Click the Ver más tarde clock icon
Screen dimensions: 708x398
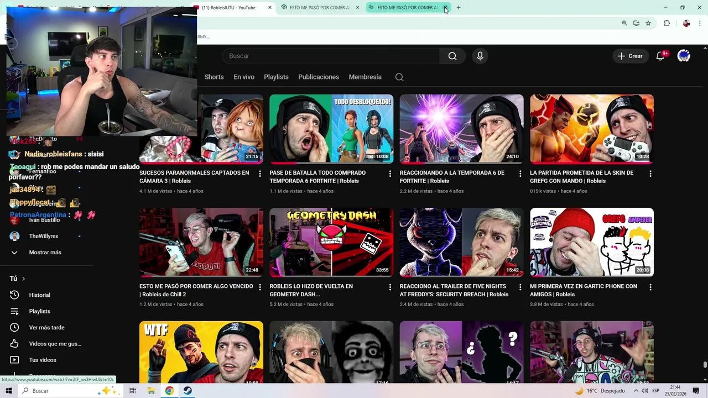[x=14, y=327]
